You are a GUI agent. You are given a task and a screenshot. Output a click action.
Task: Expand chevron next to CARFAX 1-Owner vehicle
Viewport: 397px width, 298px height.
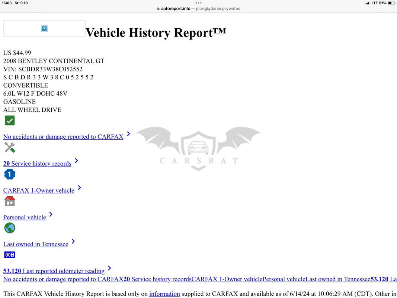tap(79, 187)
